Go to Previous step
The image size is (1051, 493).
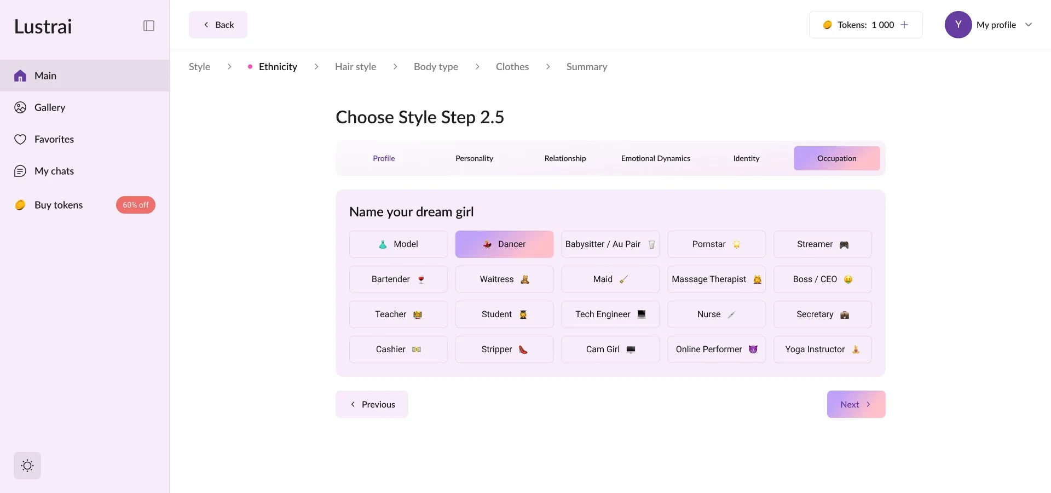click(372, 404)
